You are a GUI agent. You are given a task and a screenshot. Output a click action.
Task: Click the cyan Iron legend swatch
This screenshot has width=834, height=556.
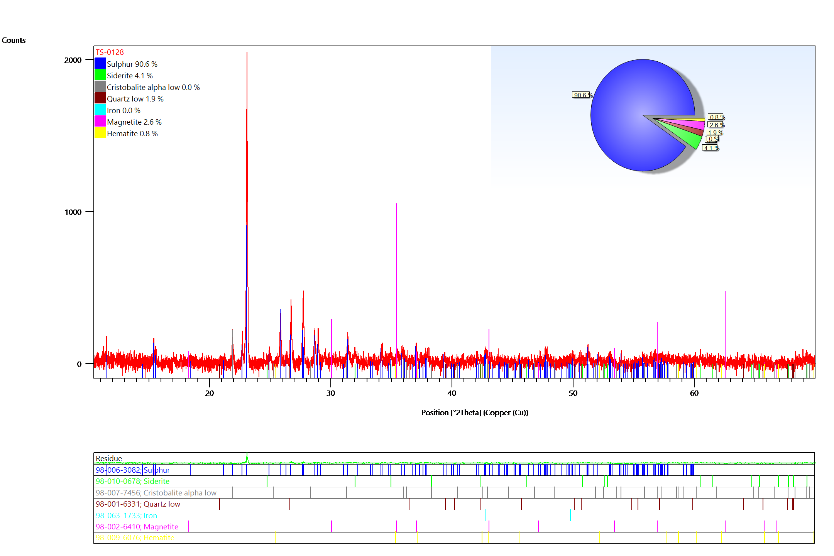coord(100,110)
